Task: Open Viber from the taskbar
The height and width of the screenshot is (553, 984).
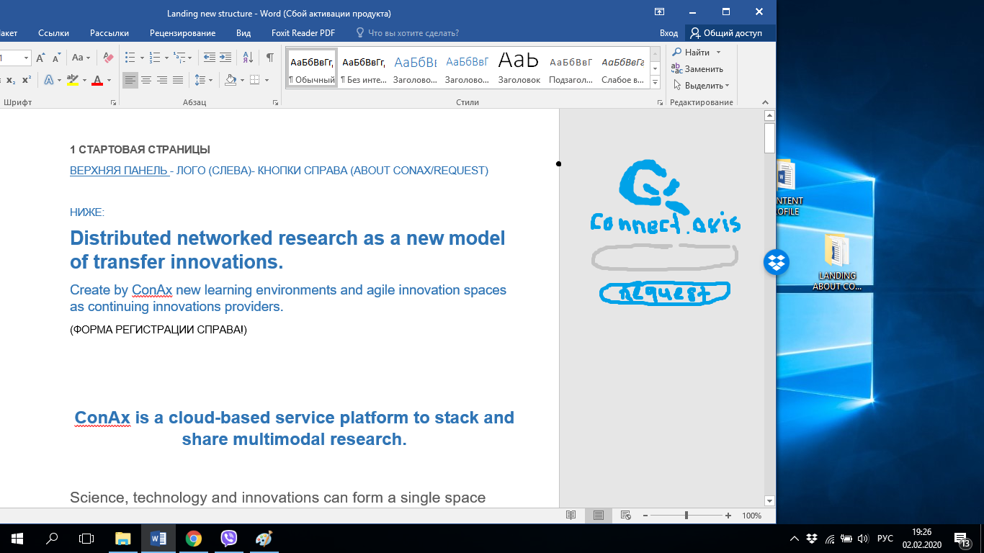Action: (229, 538)
